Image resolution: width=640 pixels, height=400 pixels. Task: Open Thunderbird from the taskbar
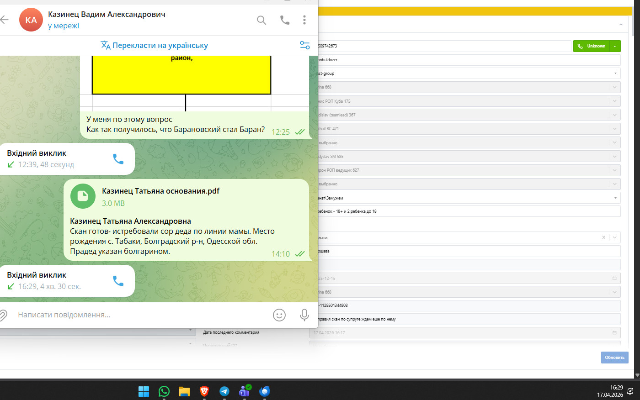pyautogui.click(x=265, y=391)
